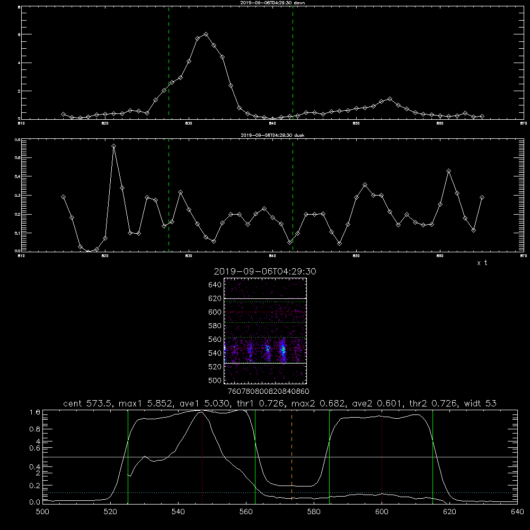Image resolution: width=530 pixels, height=530 pixels.
Task: Click the green vertical line at 525
Action: pos(128,457)
